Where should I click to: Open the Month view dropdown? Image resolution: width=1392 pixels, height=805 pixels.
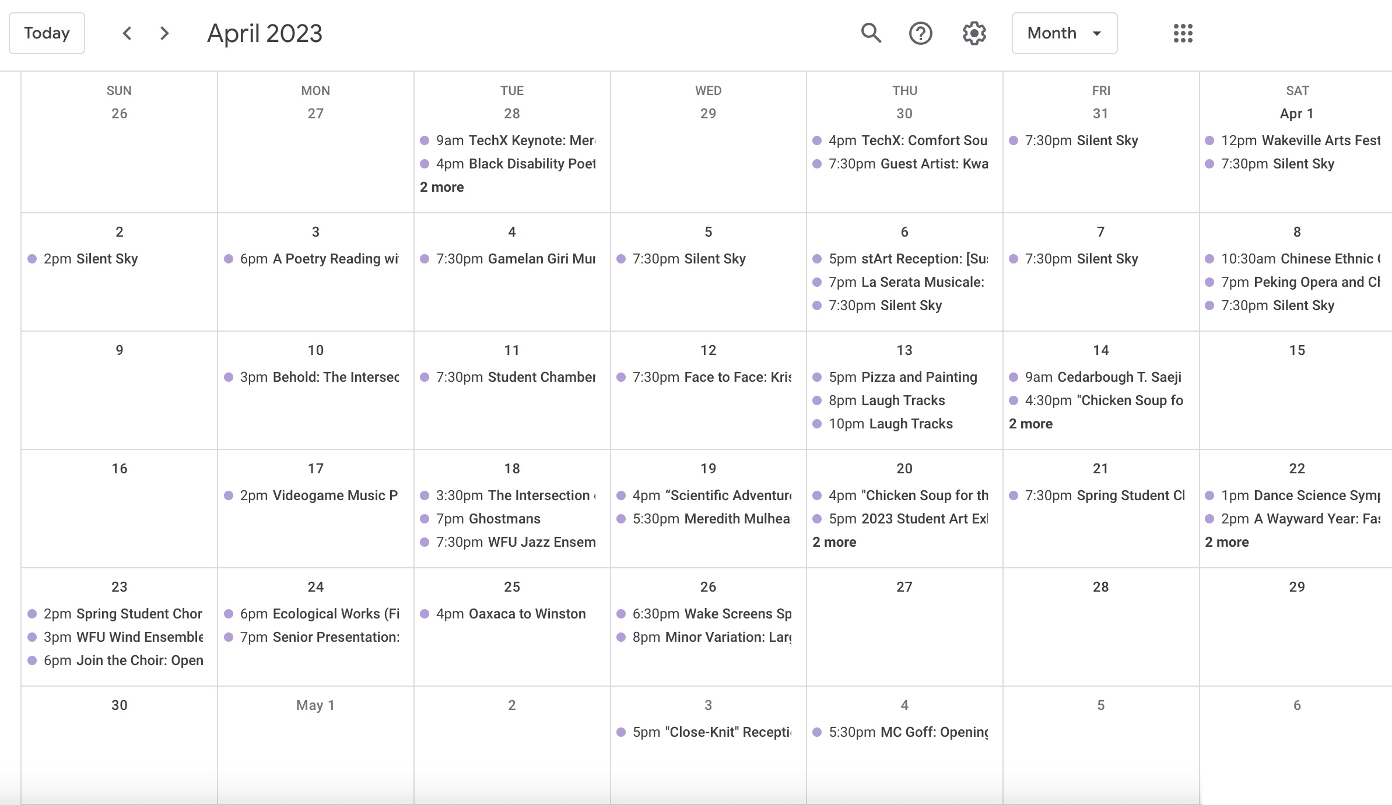click(x=1064, y=33)
